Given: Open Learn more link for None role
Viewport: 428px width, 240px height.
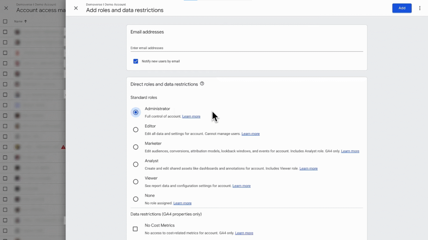Looking at the screenshot, I should [x=182, y=203].
